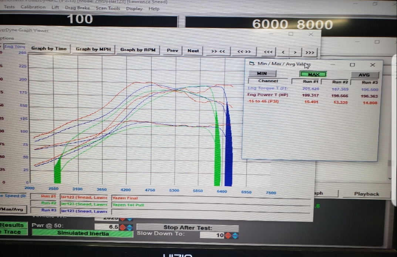Click the Run #1 lar123 file name field
Screen dimensions: 397x257
coord(84,197)
